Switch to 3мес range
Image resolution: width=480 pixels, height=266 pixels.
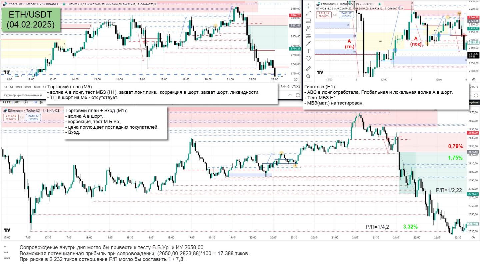27,87
